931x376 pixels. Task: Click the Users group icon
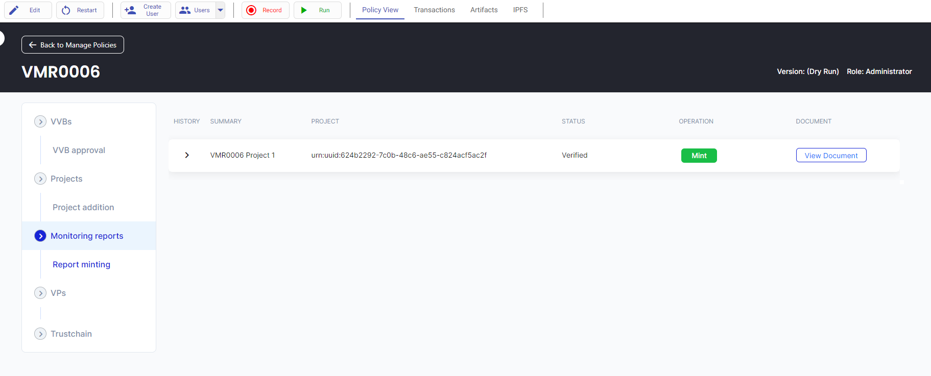tap(185, 10)
